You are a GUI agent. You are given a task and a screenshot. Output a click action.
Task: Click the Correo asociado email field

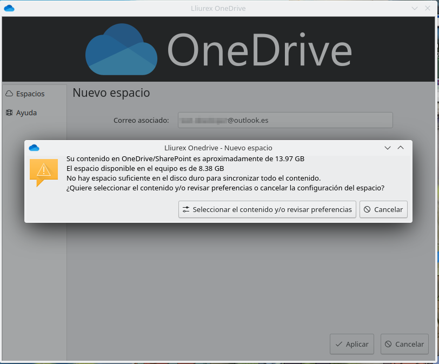(x=285, y=120)
